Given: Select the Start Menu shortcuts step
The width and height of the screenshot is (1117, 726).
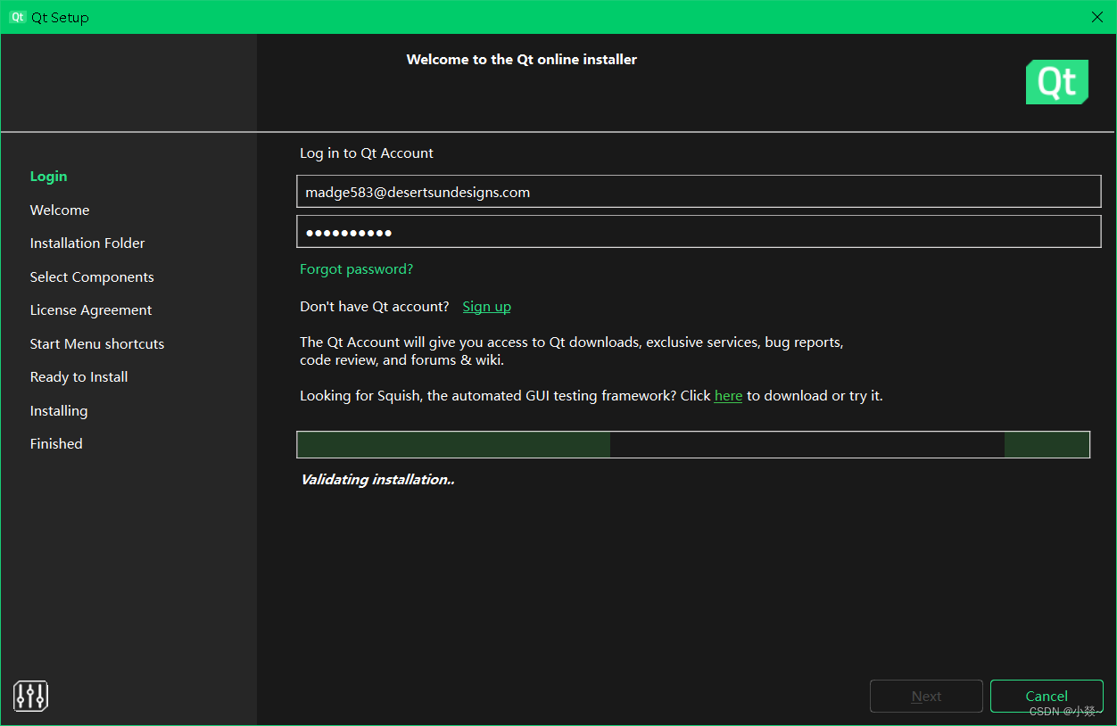Looking at the screenshot, I should (97, 343).
